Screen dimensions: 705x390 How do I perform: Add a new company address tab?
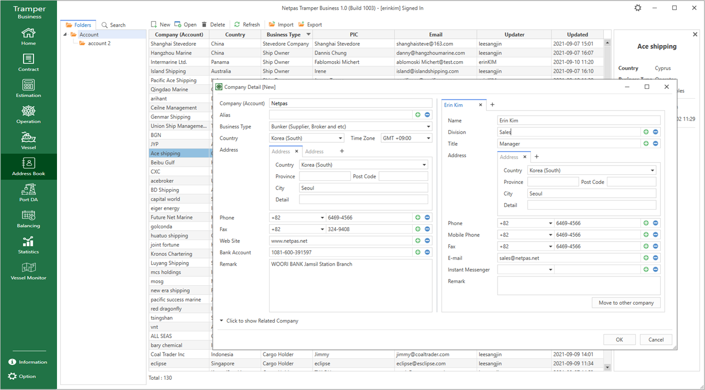point(342,151)
